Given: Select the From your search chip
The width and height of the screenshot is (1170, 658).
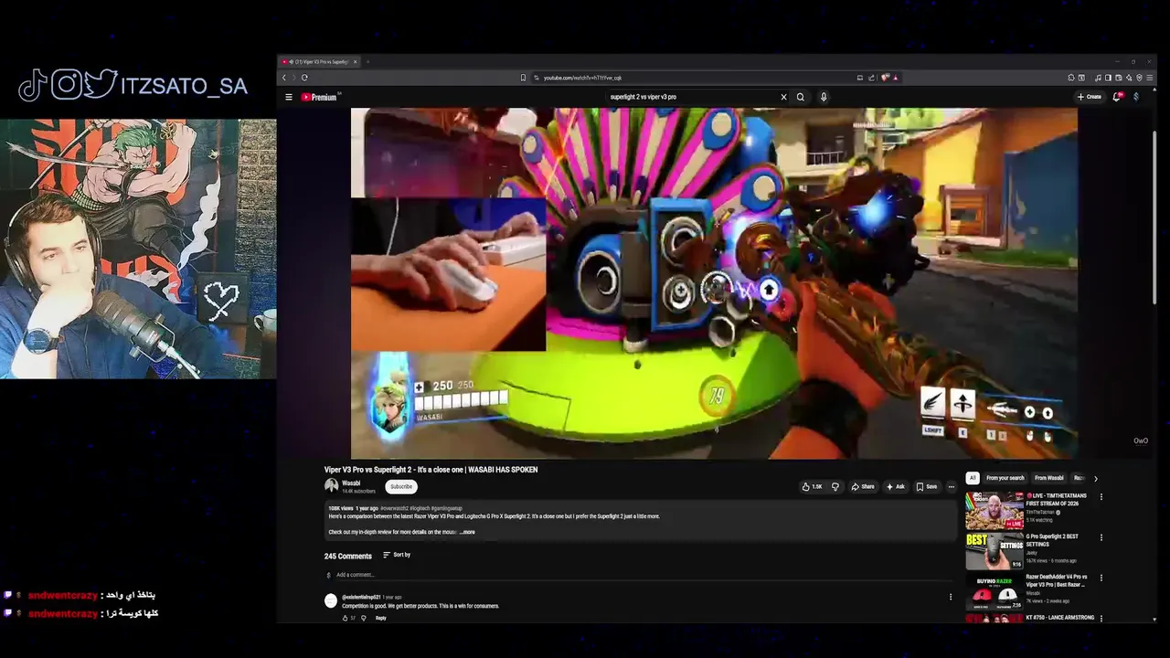Looking at the screenshot, I should [1005, 478].
